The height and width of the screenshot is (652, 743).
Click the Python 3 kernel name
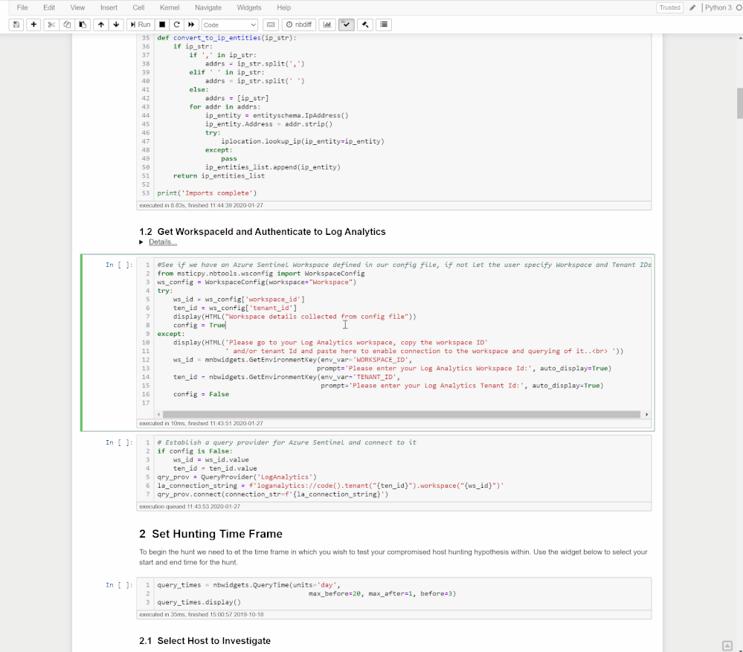tap(718, 7)
